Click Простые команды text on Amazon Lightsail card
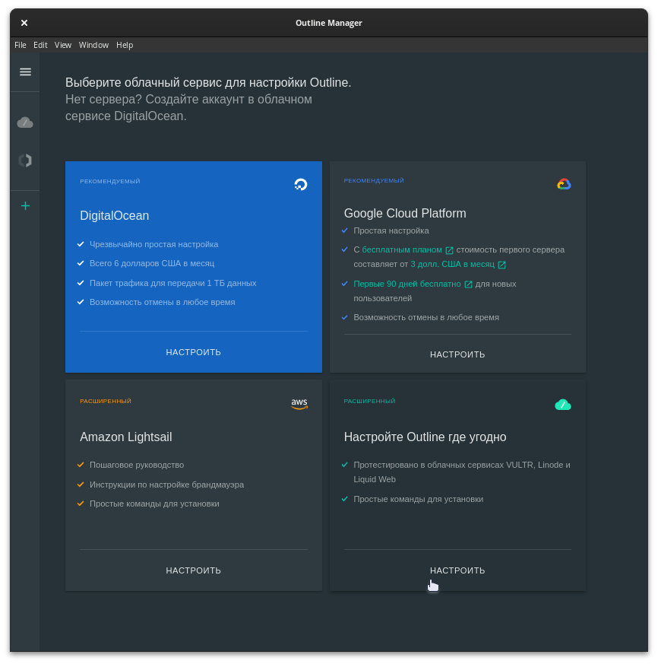Image resolution: width=658 pixels, height=664 pixels. 154,504
